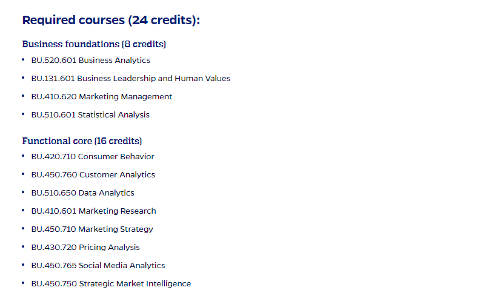Viewport: 486px width, 293px height.
Task: Open BU.520.601 Business Analytics course
Action: click(90, 60)
